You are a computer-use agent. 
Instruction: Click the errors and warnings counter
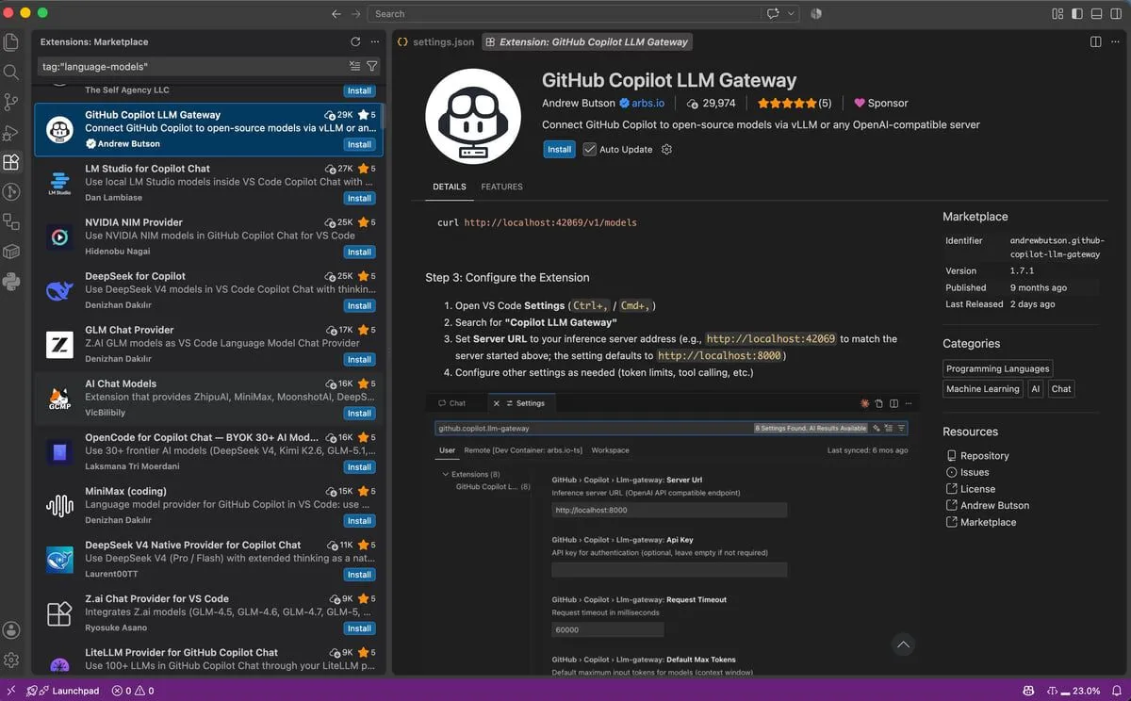pyautogui.click(x=133, y=691)
